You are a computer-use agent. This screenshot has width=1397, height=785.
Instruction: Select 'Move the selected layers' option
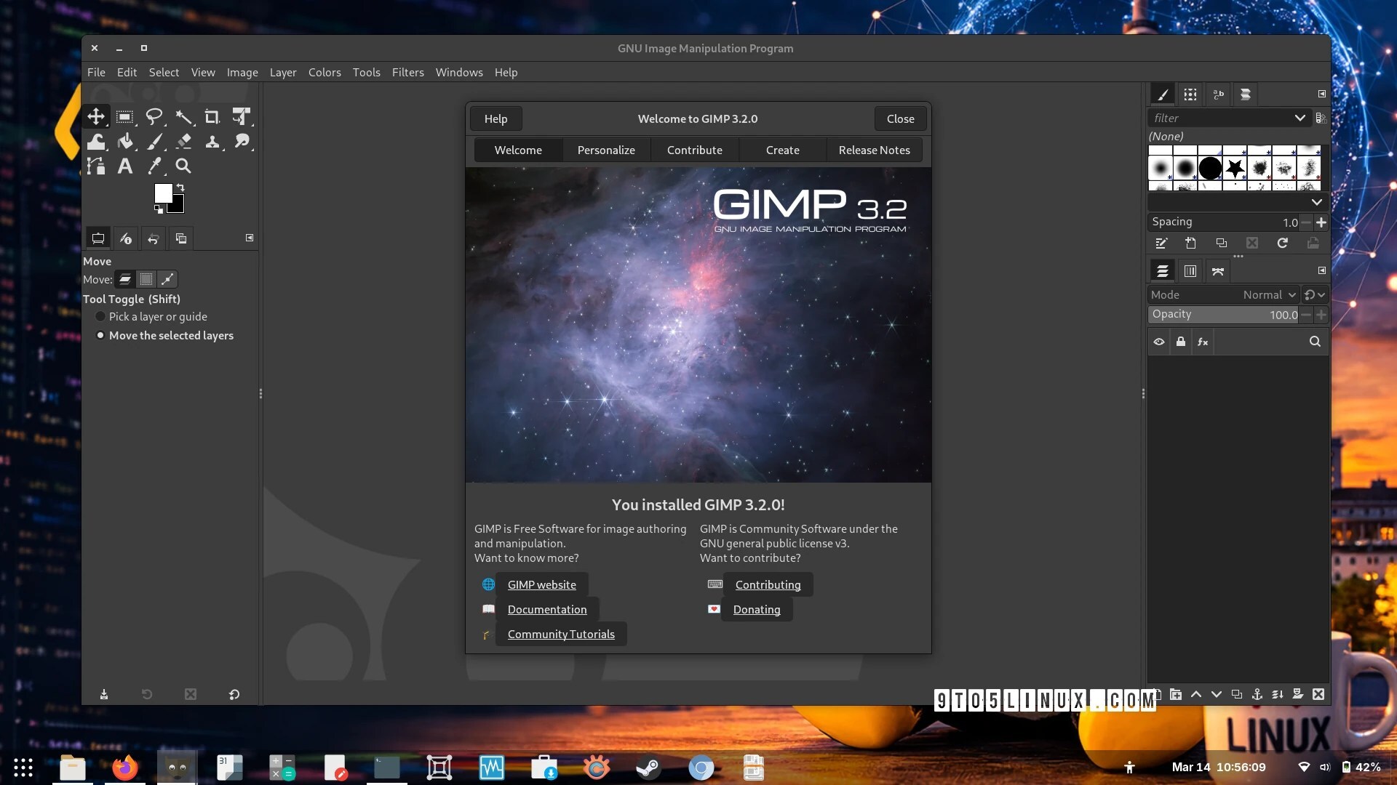coord(100,335)
